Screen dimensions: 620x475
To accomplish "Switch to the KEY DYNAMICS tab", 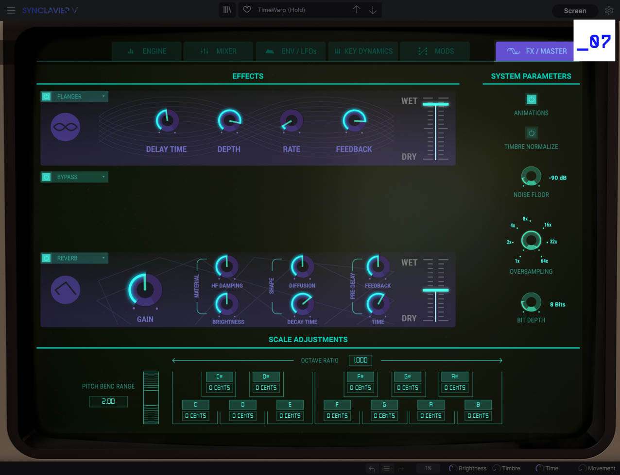I will [x=363, y=51].
